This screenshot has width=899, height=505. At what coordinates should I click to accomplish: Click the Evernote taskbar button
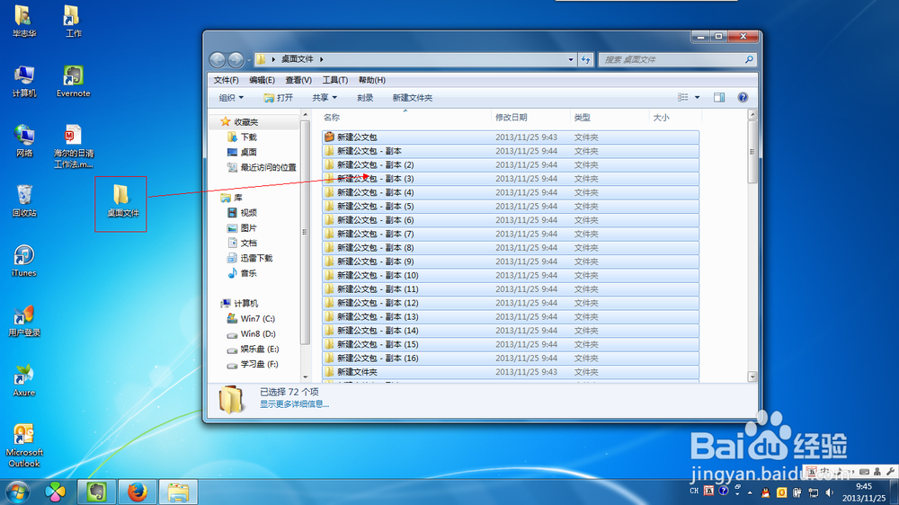click(97, 492)
